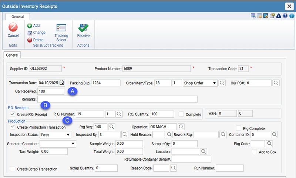Click the Tare Weight field

54,151
